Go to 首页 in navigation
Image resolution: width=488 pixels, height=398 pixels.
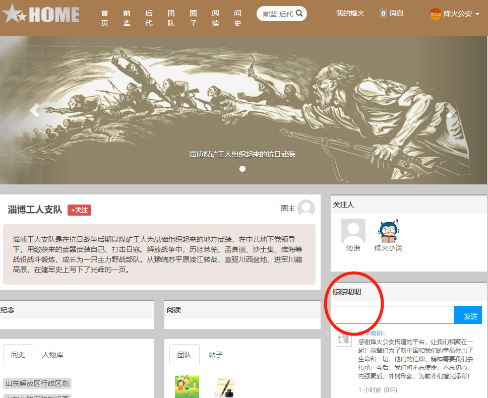click(104, 18)
